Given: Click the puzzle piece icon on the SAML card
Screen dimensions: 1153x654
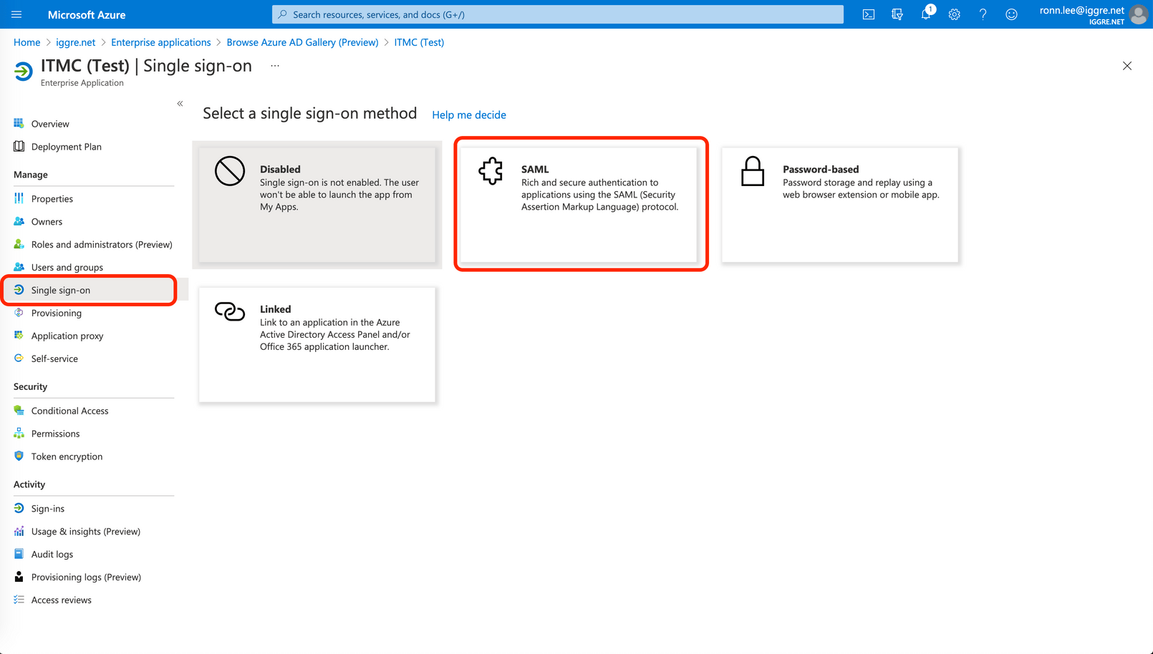Looking at the screenshot, I should point(491,171).
